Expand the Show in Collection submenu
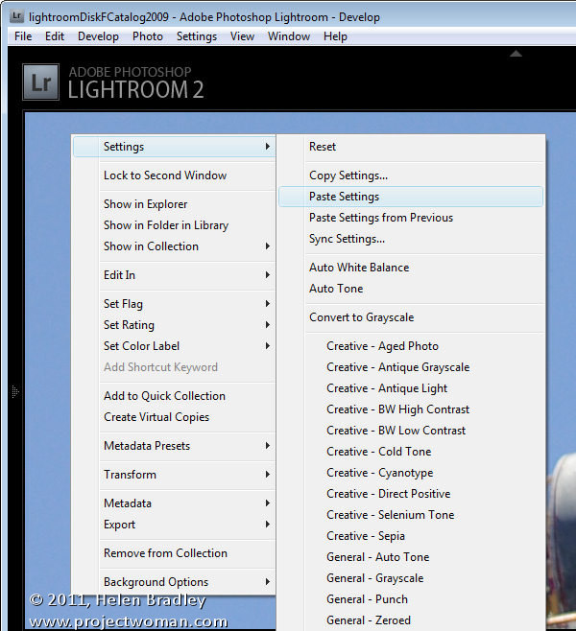Screen dimensions: 576x631 tap(175, 246)
